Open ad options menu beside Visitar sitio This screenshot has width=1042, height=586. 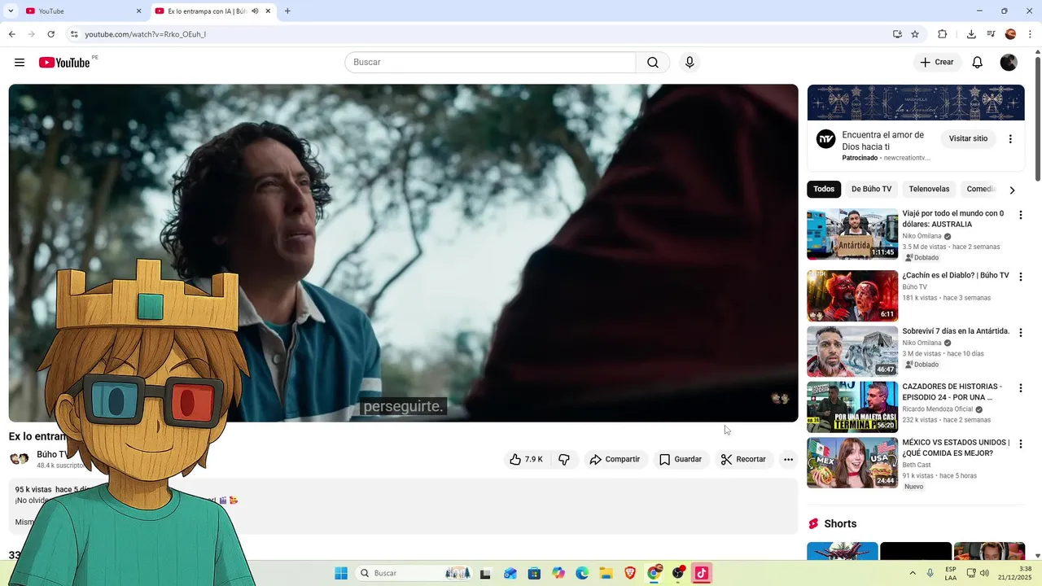point(1010,138)
